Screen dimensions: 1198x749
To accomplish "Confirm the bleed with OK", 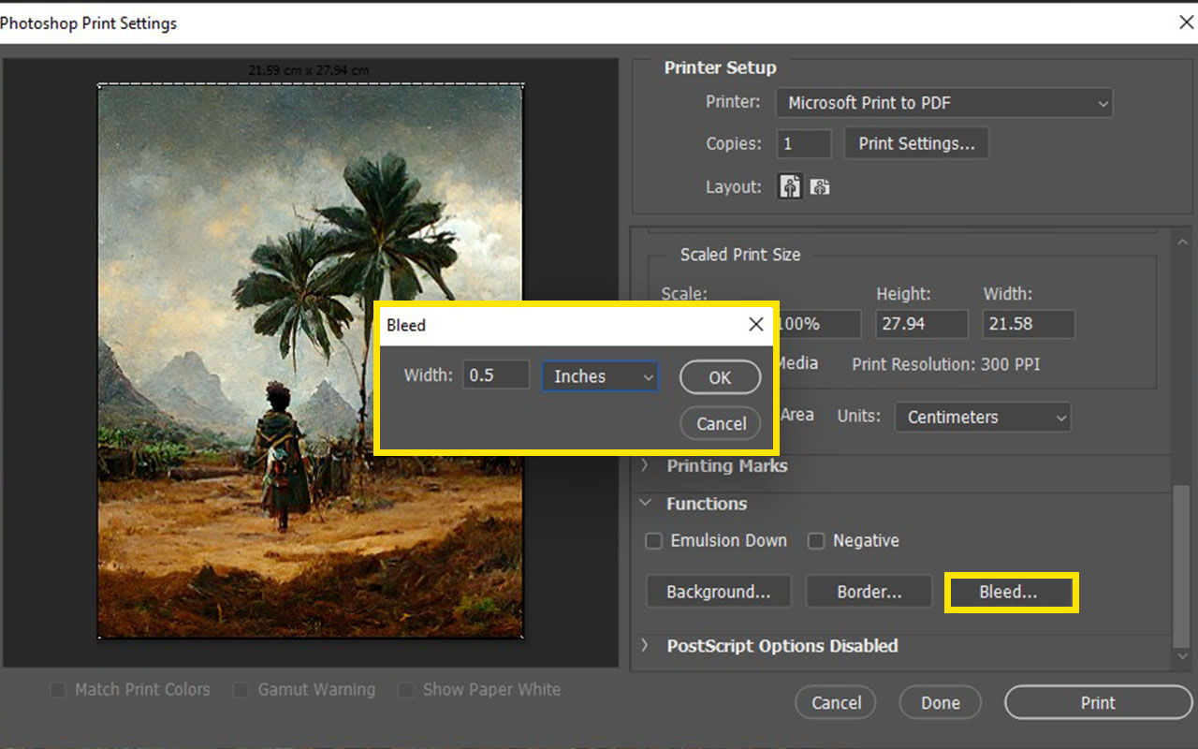I will click(x=720, y=376).
